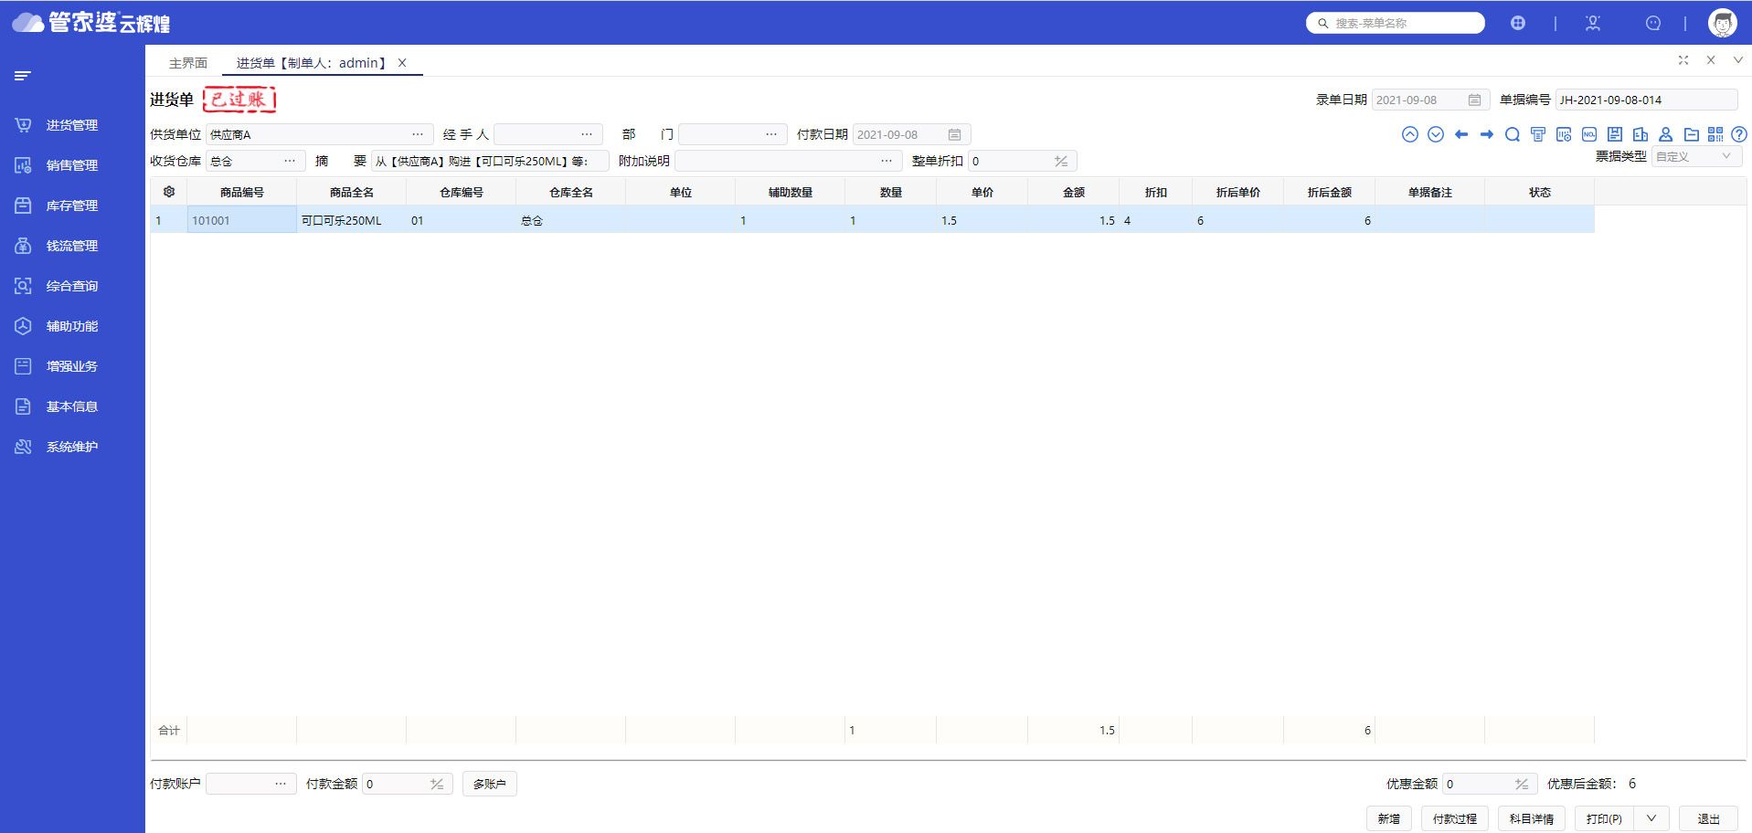Click the save floppy disk icon

pos(1615,134)
